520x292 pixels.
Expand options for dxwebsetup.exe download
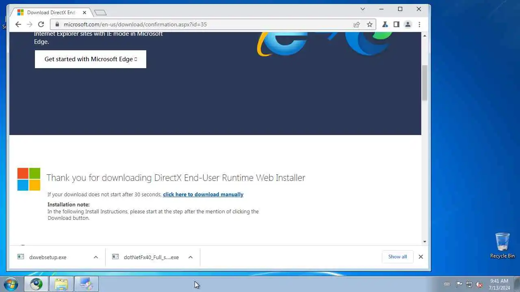[x=96, y=257]
